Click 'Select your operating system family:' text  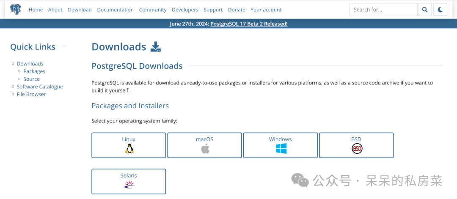(x=135, y=121)
